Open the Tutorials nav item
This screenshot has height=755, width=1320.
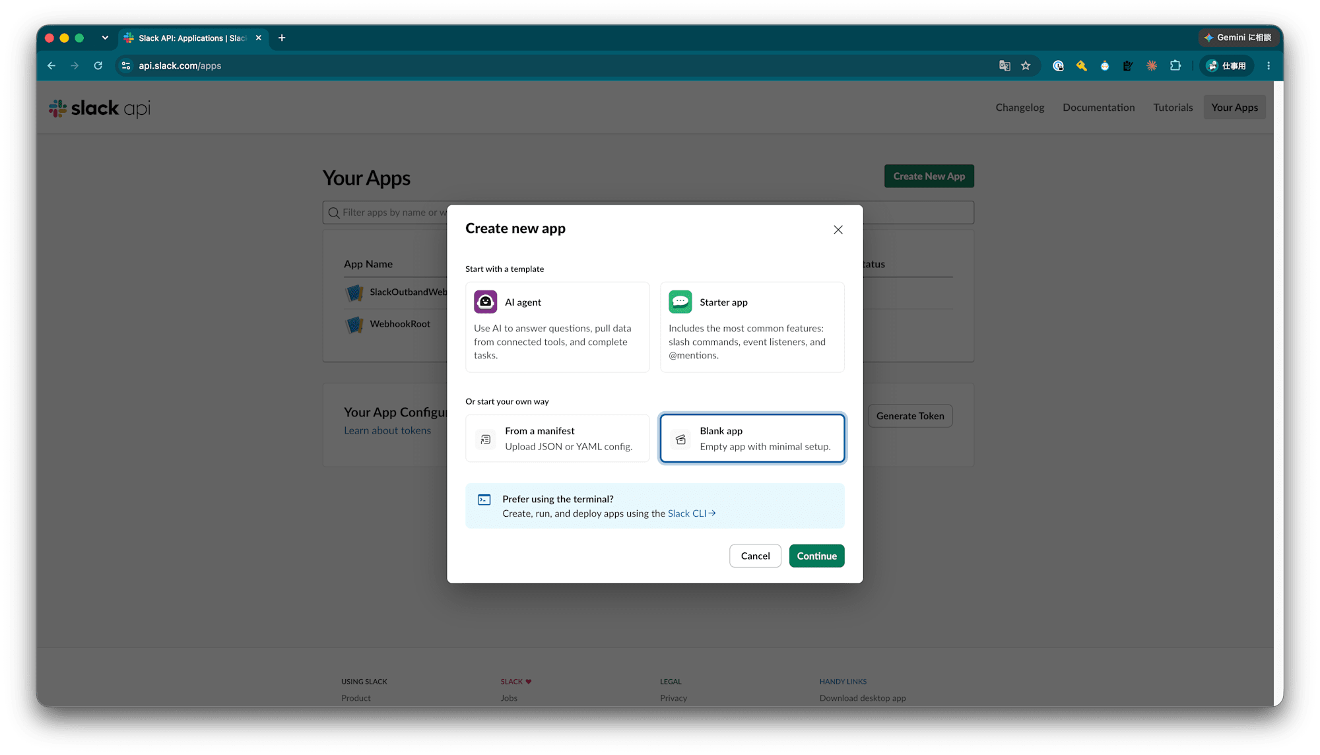[x=1173, y=108]
